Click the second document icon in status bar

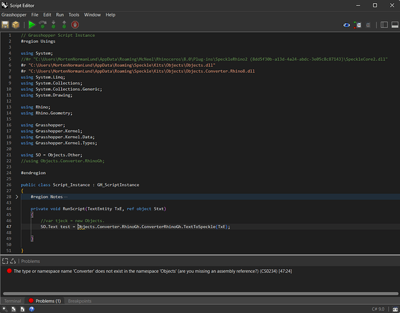(14, 309)
